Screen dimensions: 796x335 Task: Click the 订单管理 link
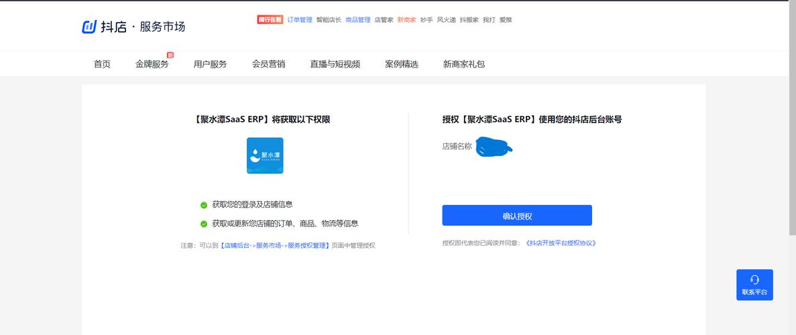point(300,20)
